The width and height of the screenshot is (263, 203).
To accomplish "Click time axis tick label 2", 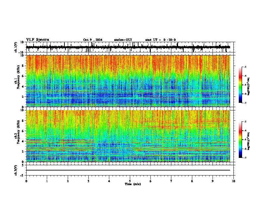I will (68, 181).
